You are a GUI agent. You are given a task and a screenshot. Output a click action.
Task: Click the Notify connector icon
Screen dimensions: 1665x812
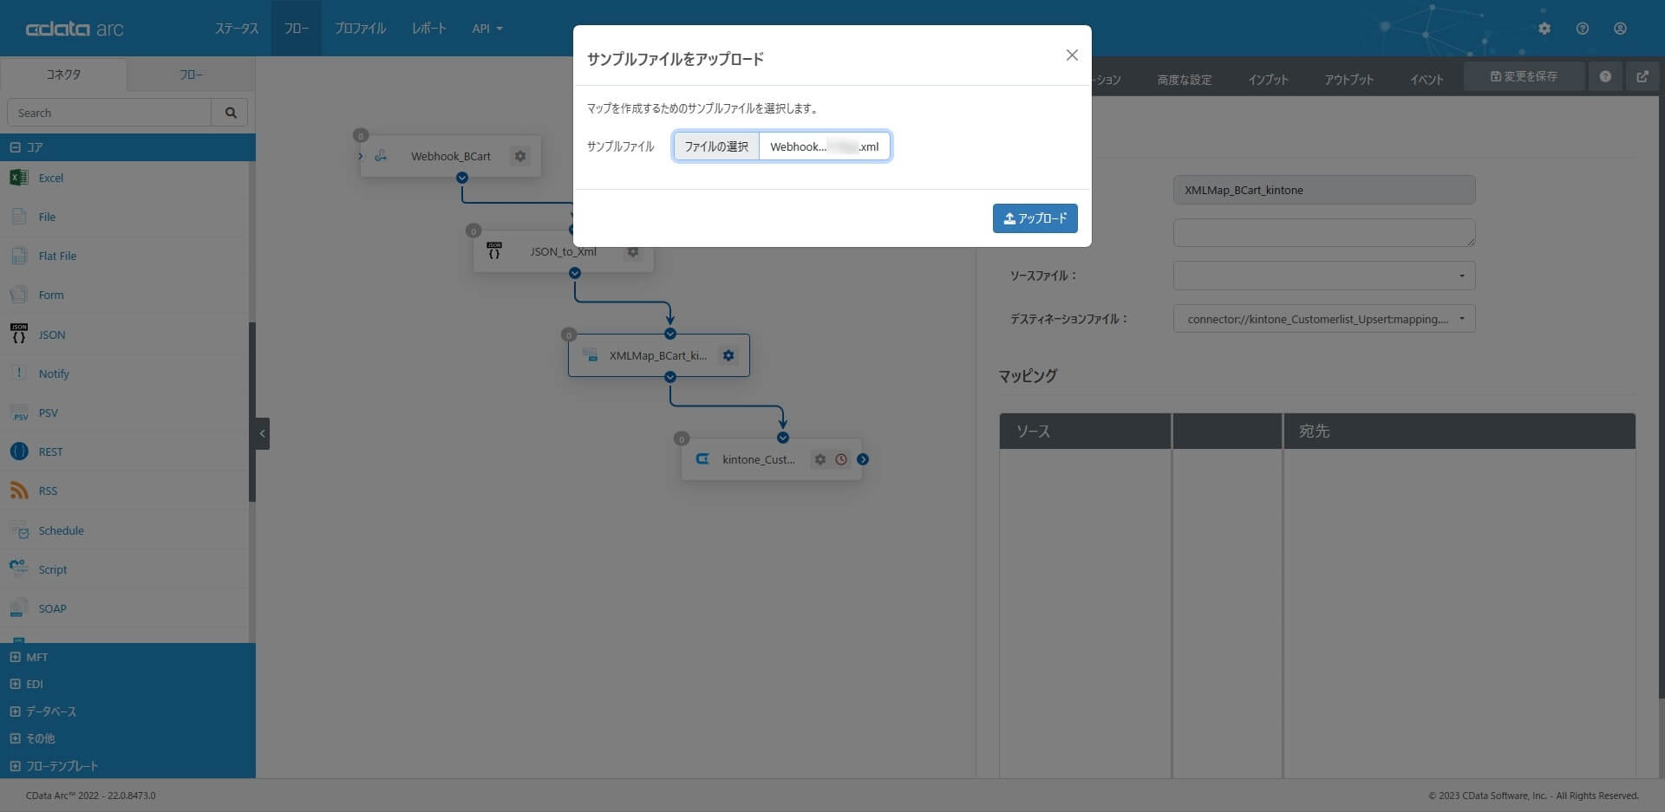tap(18, 374)
